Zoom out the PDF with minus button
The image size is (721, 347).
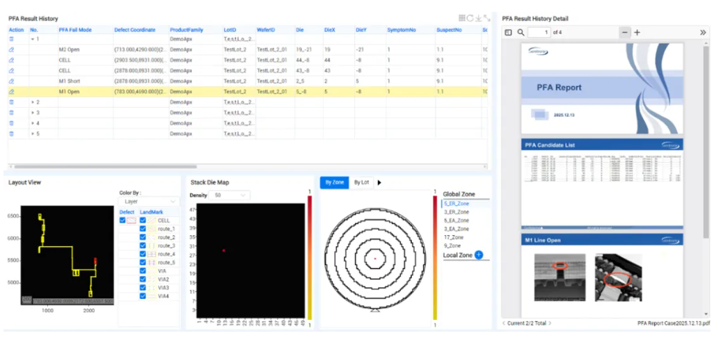(x=624, y=33)
